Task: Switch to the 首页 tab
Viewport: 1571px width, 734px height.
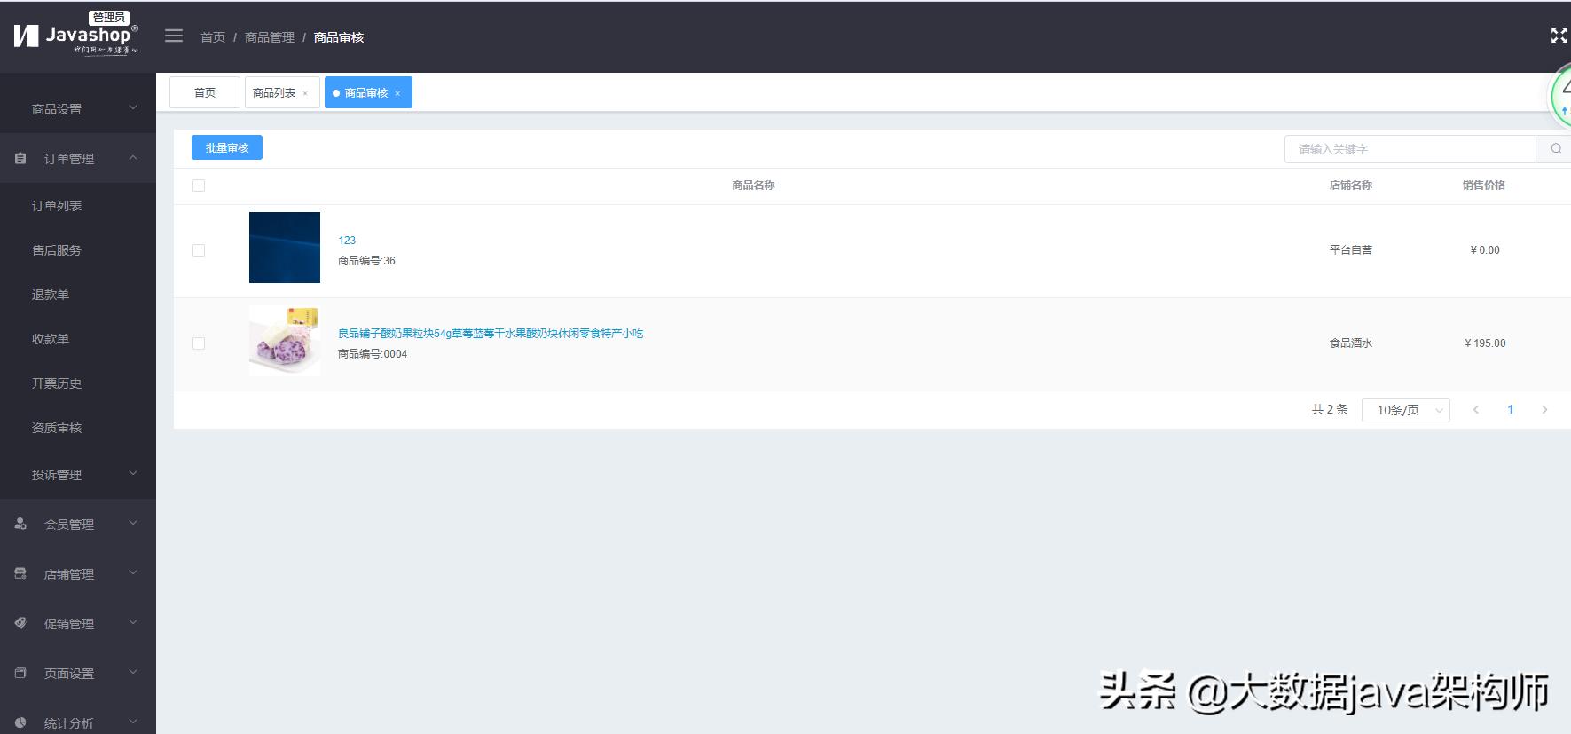Action: [205, 92]
